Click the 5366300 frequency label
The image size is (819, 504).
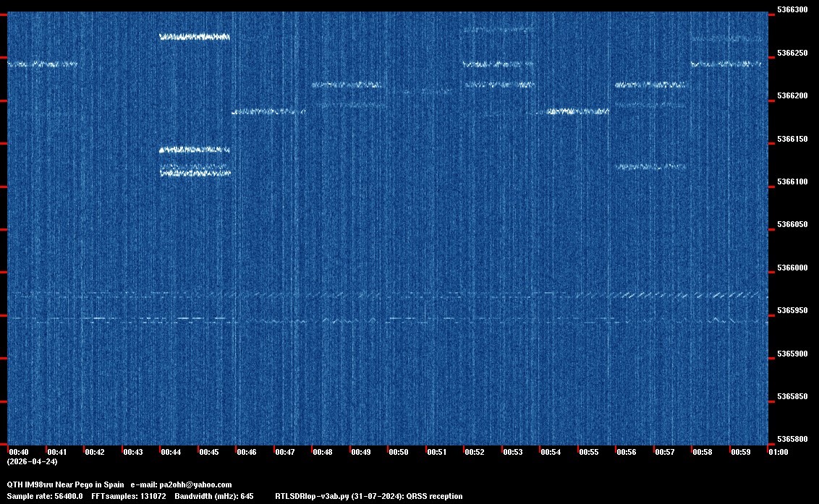pyautogui.click(x=792, y=10)
